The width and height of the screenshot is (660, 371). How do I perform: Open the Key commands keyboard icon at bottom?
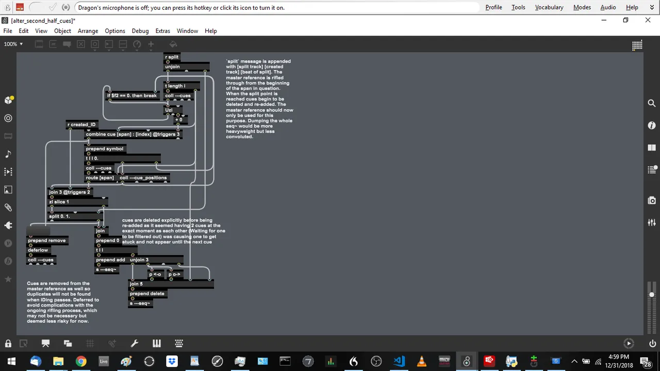coord(179,344)
